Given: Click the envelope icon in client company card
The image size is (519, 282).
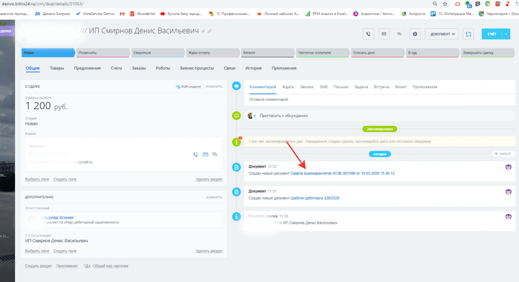Looking at the screenshot, I should tap(205, 155).
